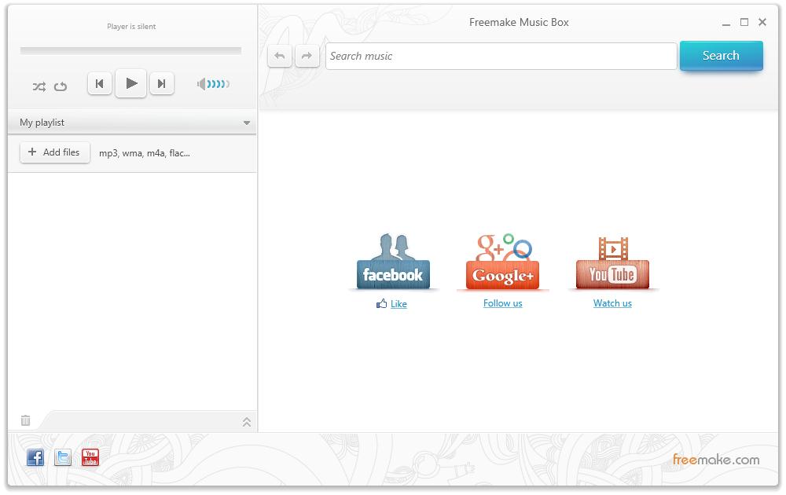Add files to the playlist
Screen dimensions: 786x495
coord(55,152)
